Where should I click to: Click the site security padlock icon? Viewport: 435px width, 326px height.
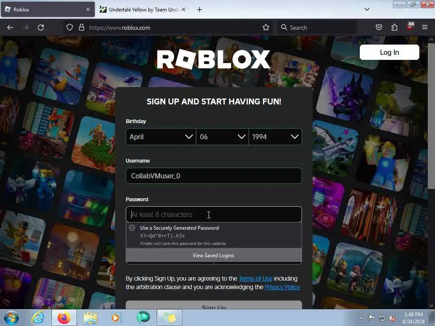pyautogui.click(x=81, y=28)
